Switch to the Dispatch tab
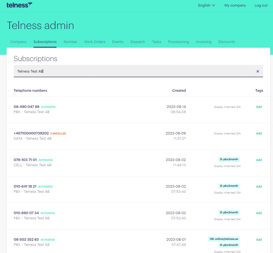Screen dimensions: 273x253 [x=138, y=42]
